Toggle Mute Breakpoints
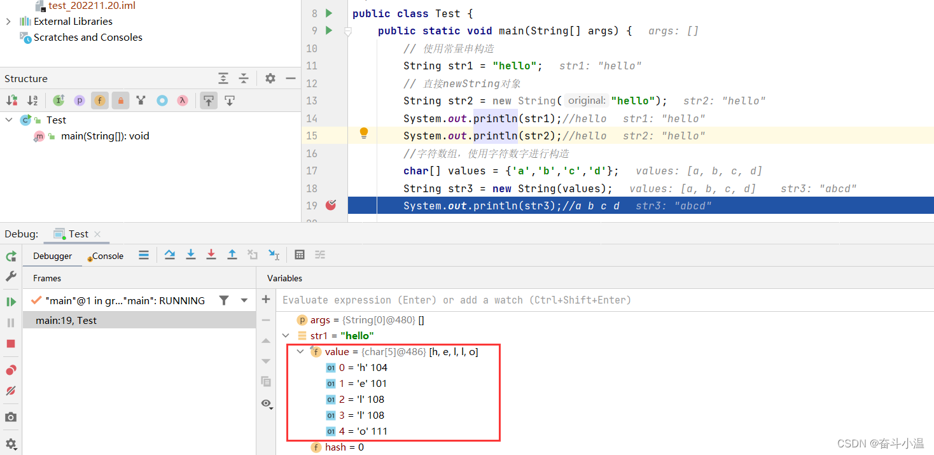The height and width of the screenshot is (455, 934). (11, 391)
